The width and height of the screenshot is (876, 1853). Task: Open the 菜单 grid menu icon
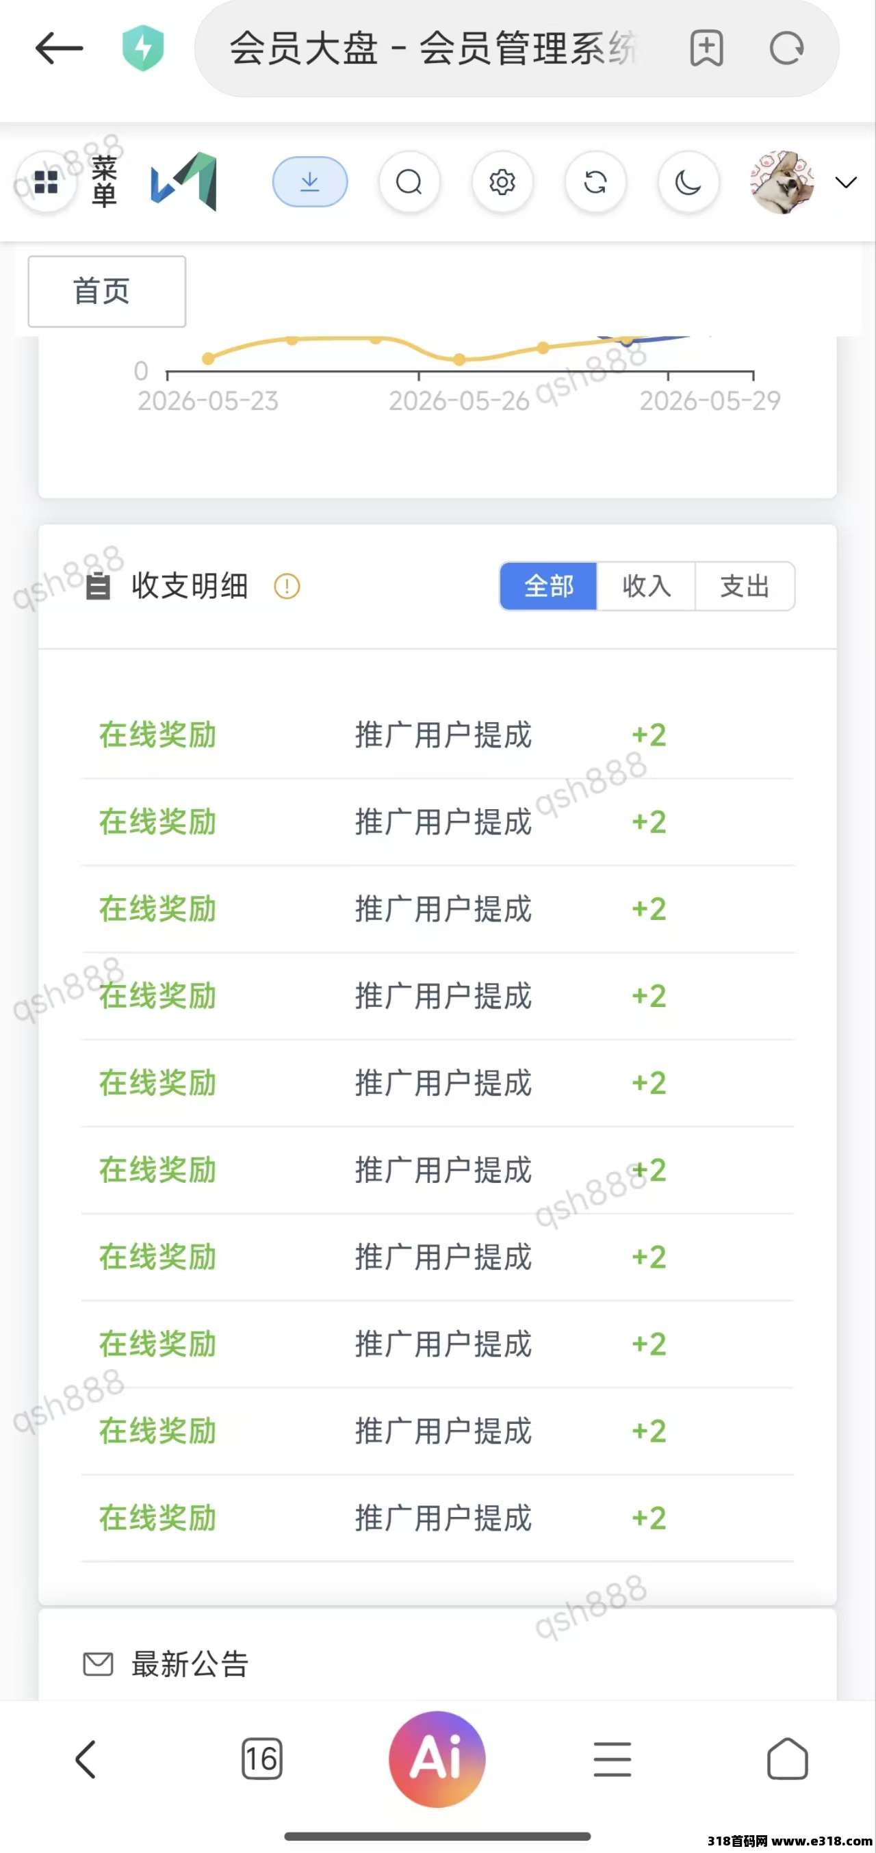tap(46, 182)
